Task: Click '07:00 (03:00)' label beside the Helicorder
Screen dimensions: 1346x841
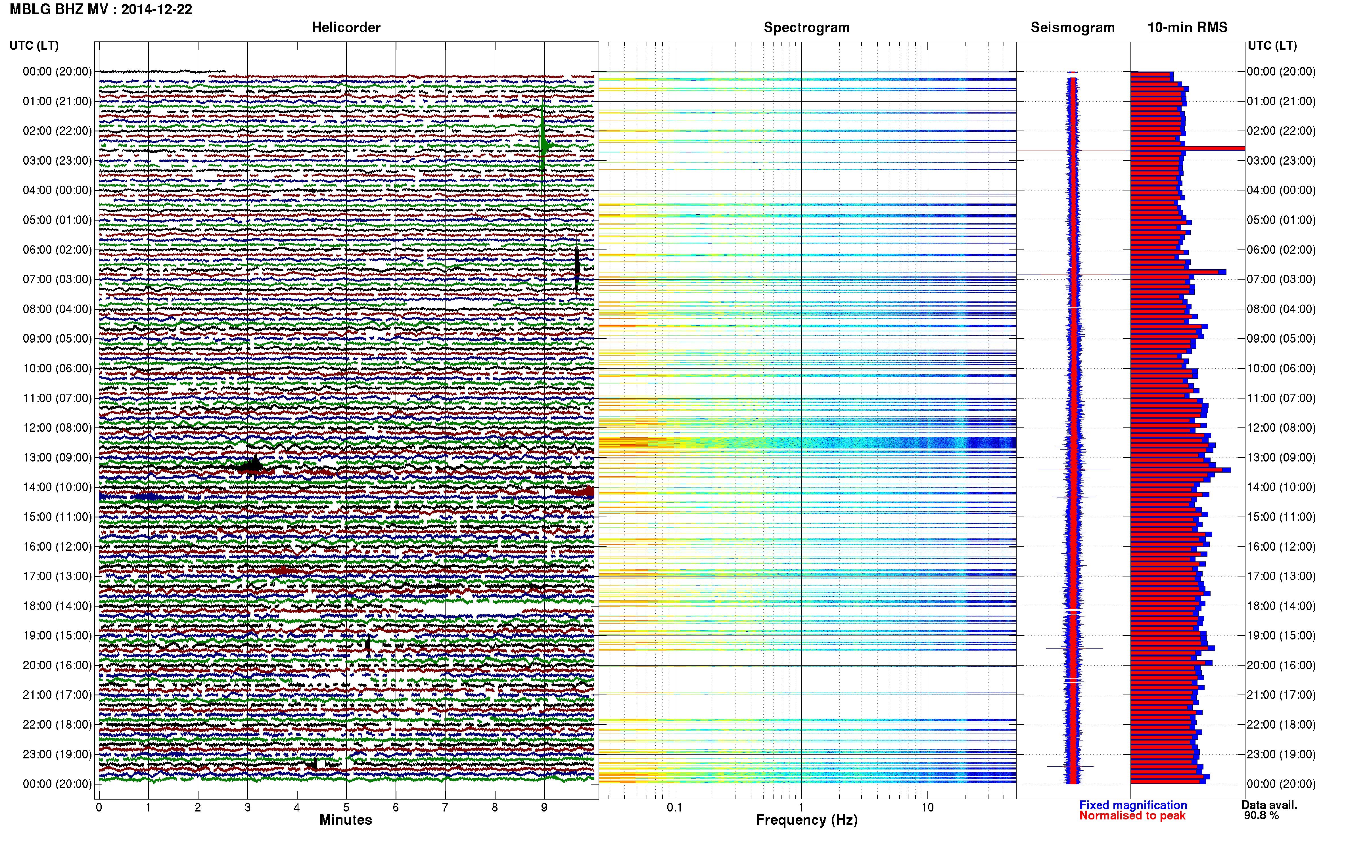Action: click(57, 279)
